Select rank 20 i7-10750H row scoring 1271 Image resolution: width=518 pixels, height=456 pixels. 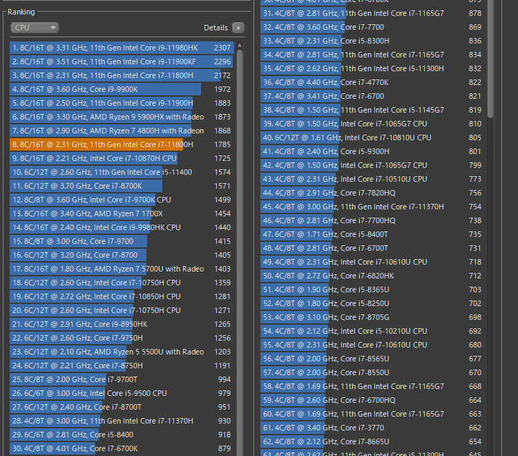(122, 311)
